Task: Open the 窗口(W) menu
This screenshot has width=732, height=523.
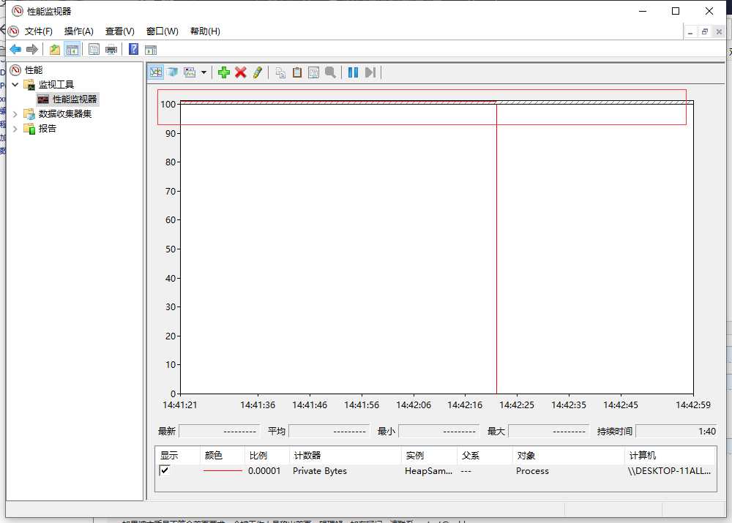Action: [x=163, y=31]
